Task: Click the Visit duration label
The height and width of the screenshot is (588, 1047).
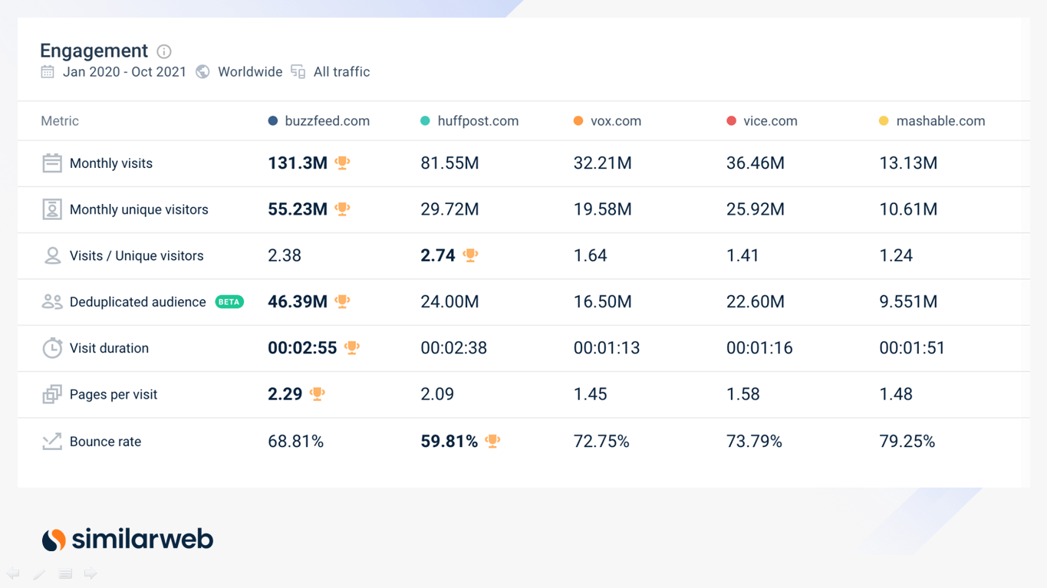Action: click(109, 348)
